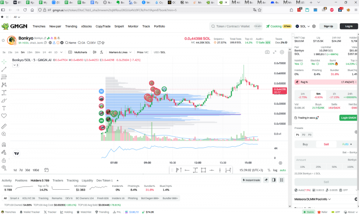The image size is (359, 214).
Task: Open the heart icons tool
Action: coord(4,116)
